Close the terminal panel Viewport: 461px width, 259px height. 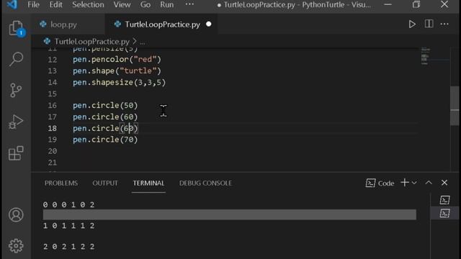click(x=444, y=183)
